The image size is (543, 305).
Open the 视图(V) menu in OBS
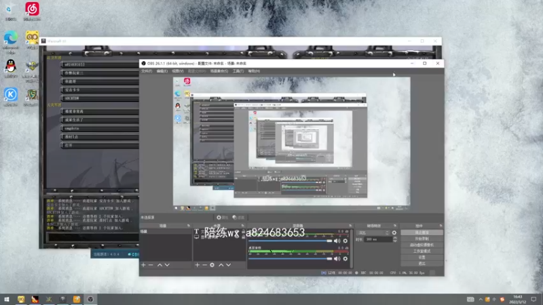point(178,71)
